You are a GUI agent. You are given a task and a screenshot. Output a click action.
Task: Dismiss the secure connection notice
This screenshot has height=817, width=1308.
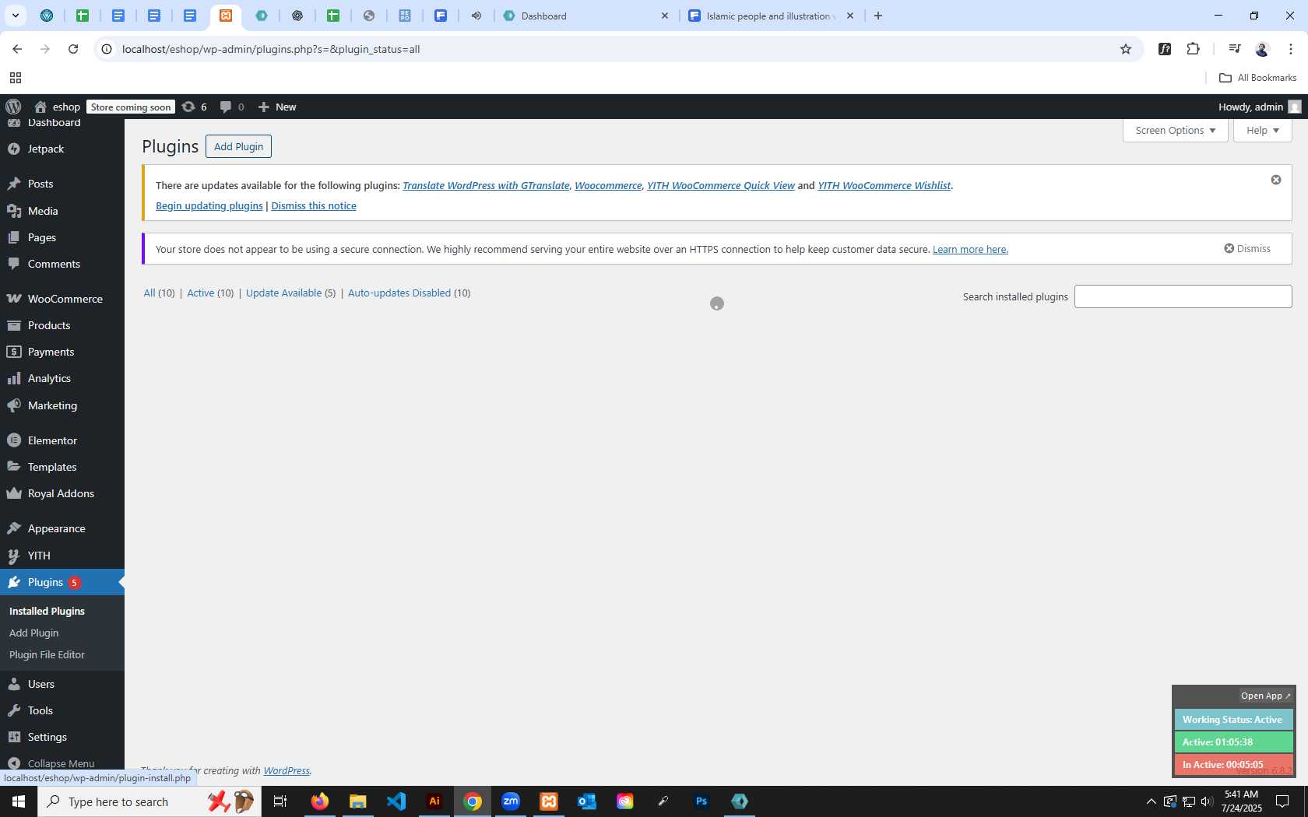tap(1247, 248)
